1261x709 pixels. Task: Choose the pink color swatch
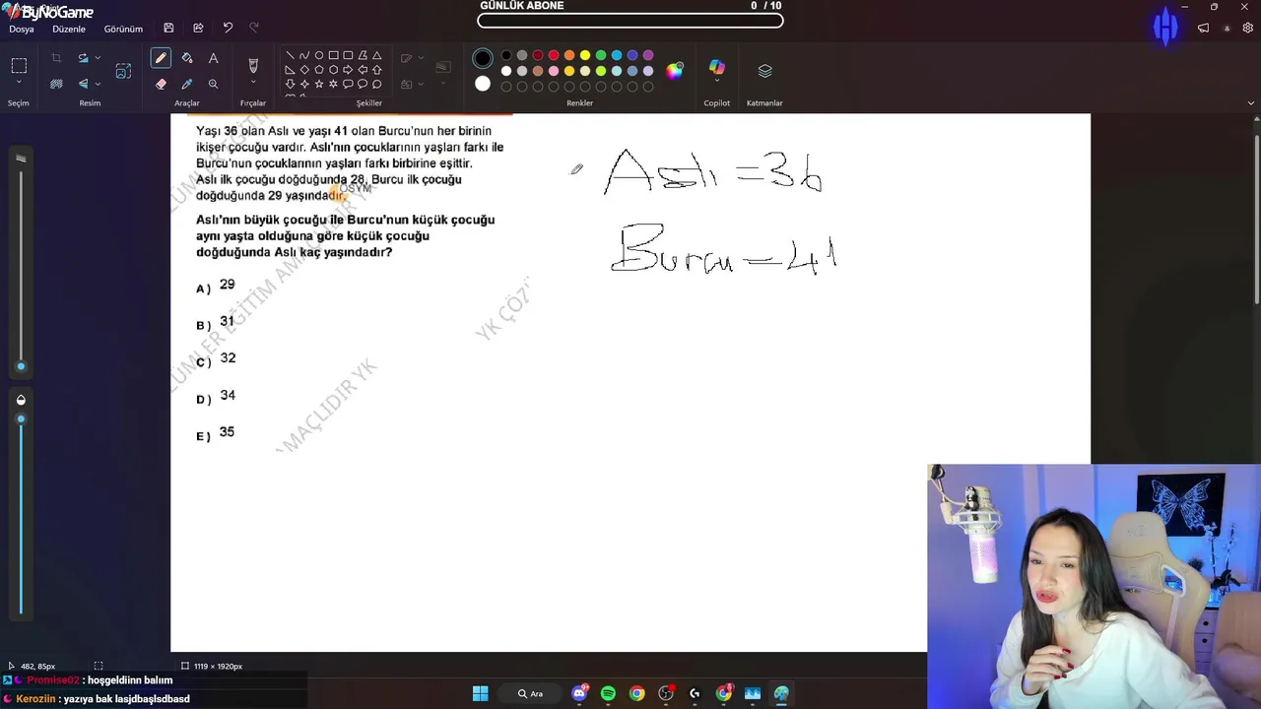[x=554, y=71]
